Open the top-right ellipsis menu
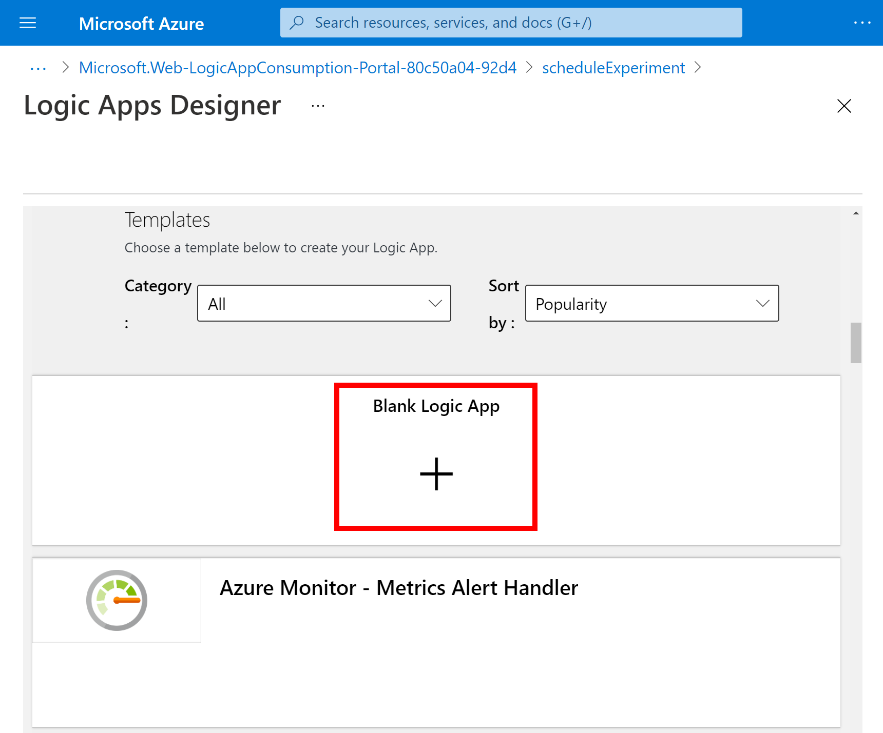The width and height of the screenshot is (883, 733). pyautogui.click(x=861, y=23)
